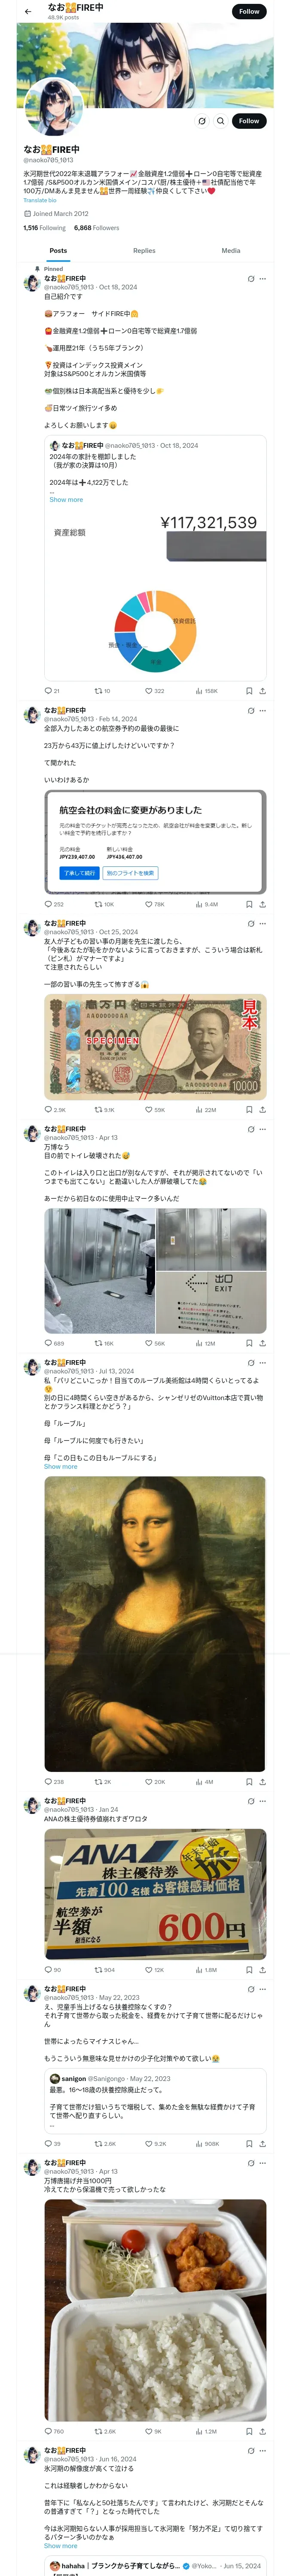The image size is (290, 2576).
Task: Open more options on the pinned post
Action: pos(263,279)
